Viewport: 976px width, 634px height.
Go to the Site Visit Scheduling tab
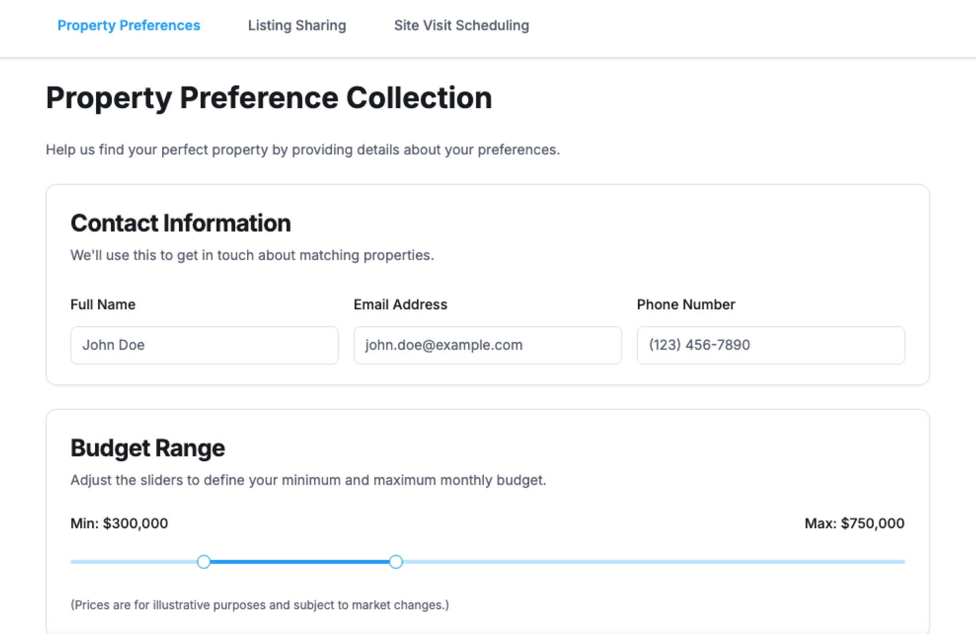click(x=461, y=25)
